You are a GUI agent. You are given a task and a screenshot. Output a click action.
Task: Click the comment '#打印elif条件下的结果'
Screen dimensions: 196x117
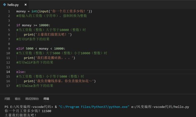click(35, 62)
